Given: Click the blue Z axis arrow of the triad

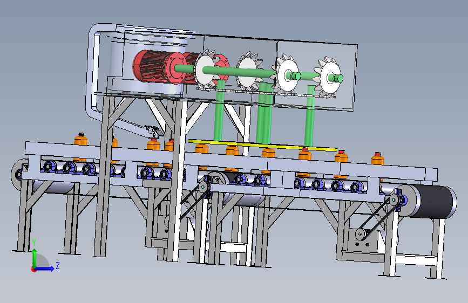Looking at the screenshot, I should [x=45, y=268].
